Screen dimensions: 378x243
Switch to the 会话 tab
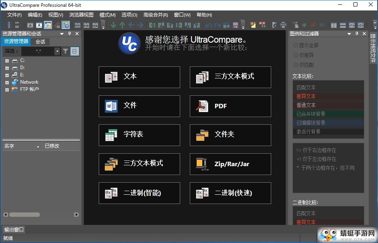[x=40, y=41]
